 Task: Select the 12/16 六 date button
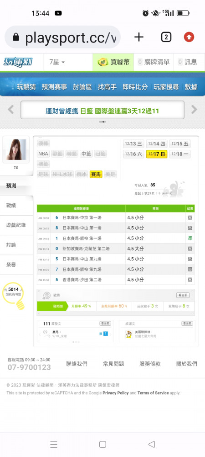133,154
